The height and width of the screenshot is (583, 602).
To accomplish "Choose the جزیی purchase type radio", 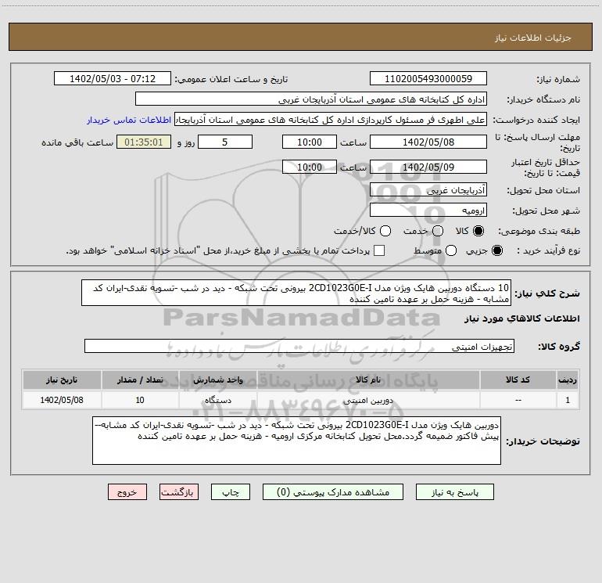I will click(x=496, y=250).
